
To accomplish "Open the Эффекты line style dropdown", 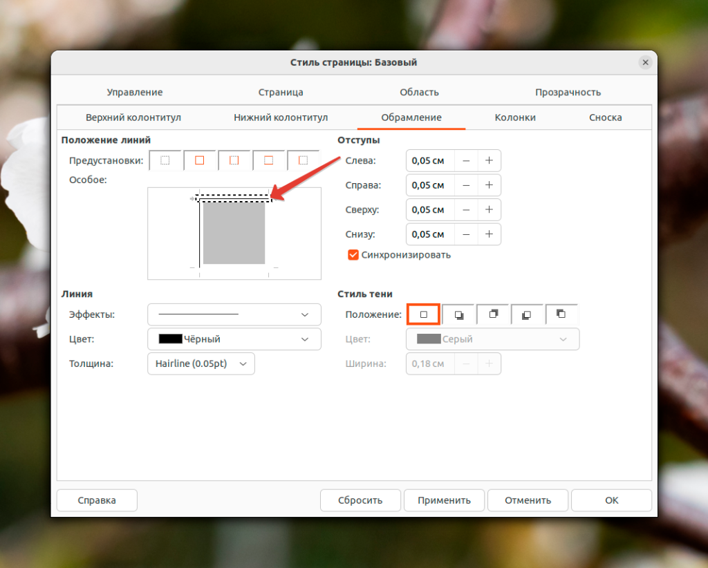I will 234,314.
